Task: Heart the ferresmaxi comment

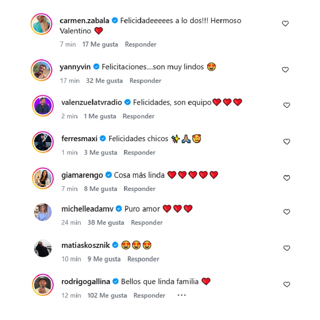Action: 287,142
